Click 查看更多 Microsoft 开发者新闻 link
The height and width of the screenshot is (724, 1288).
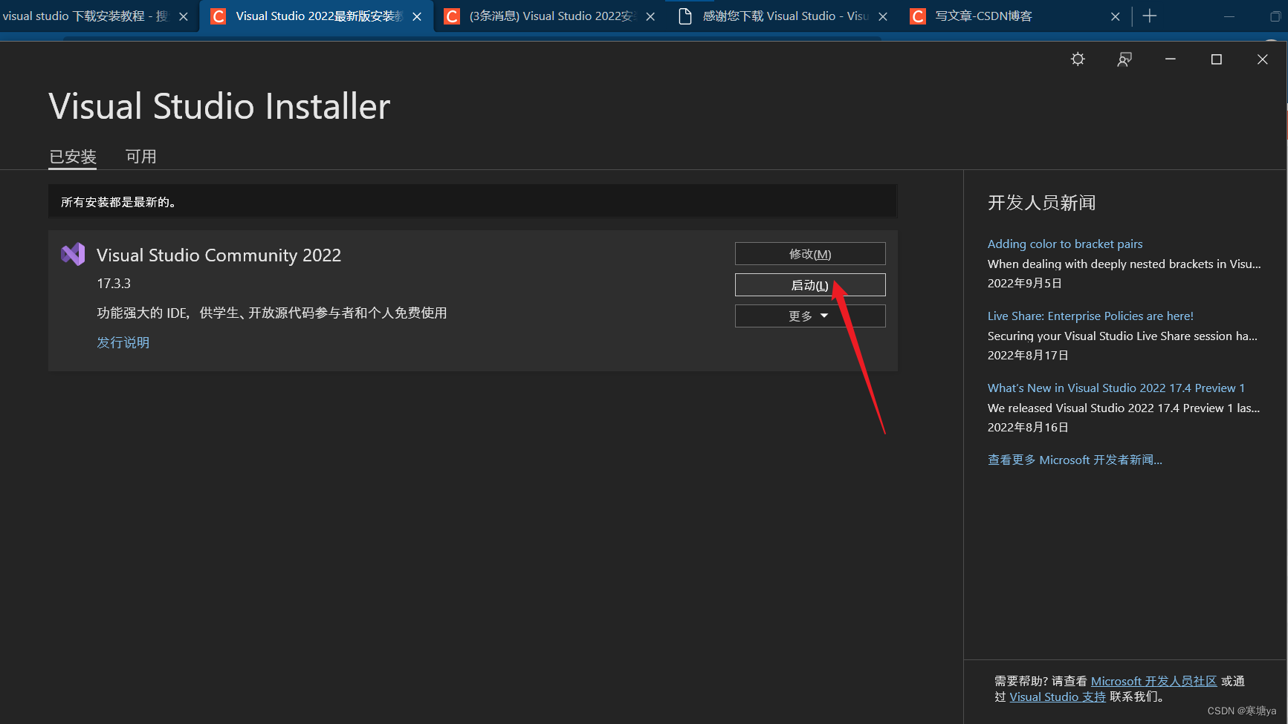tap(1075, 460)
